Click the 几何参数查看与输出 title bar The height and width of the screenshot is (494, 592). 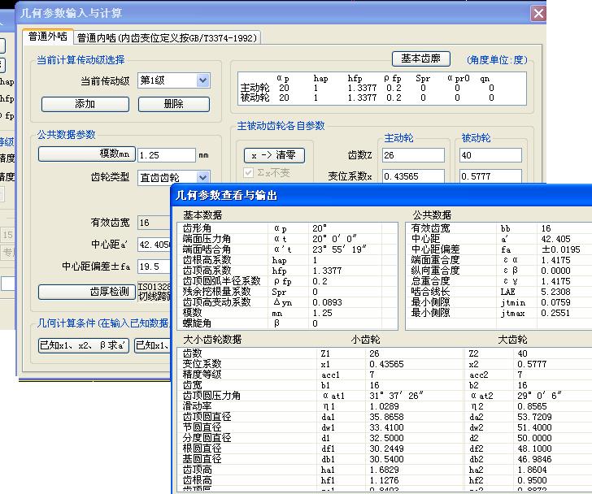381,195
